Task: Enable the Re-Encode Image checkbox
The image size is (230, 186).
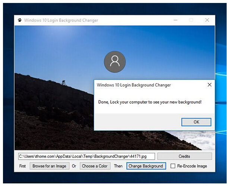Action: pyautogui.click(x=173, y=166)
